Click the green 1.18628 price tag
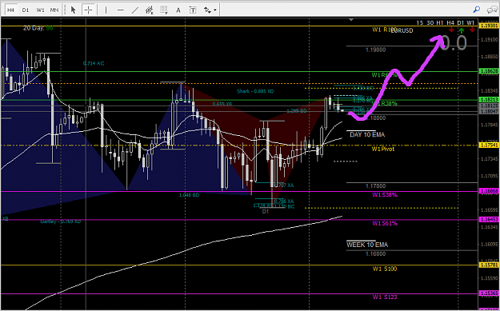Viewport: 500px width, 311px height. point(489,72)
